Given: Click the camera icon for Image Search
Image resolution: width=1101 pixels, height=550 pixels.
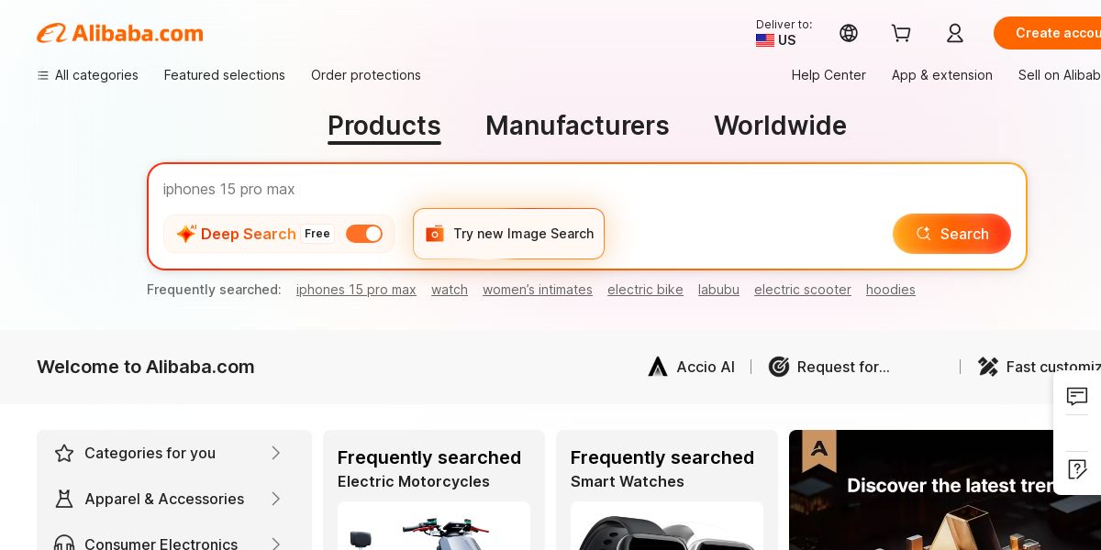Looking at the screenshot, I should pos(435,234).
